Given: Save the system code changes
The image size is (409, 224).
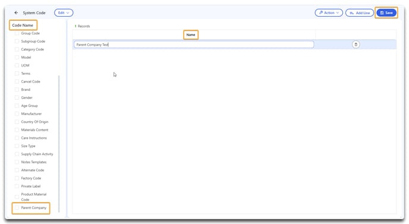Looking at the screenshot, I should (386, 13).
